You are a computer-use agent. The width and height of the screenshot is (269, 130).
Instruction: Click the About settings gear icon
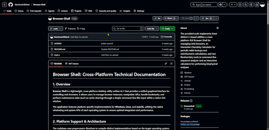pos(218,28)
